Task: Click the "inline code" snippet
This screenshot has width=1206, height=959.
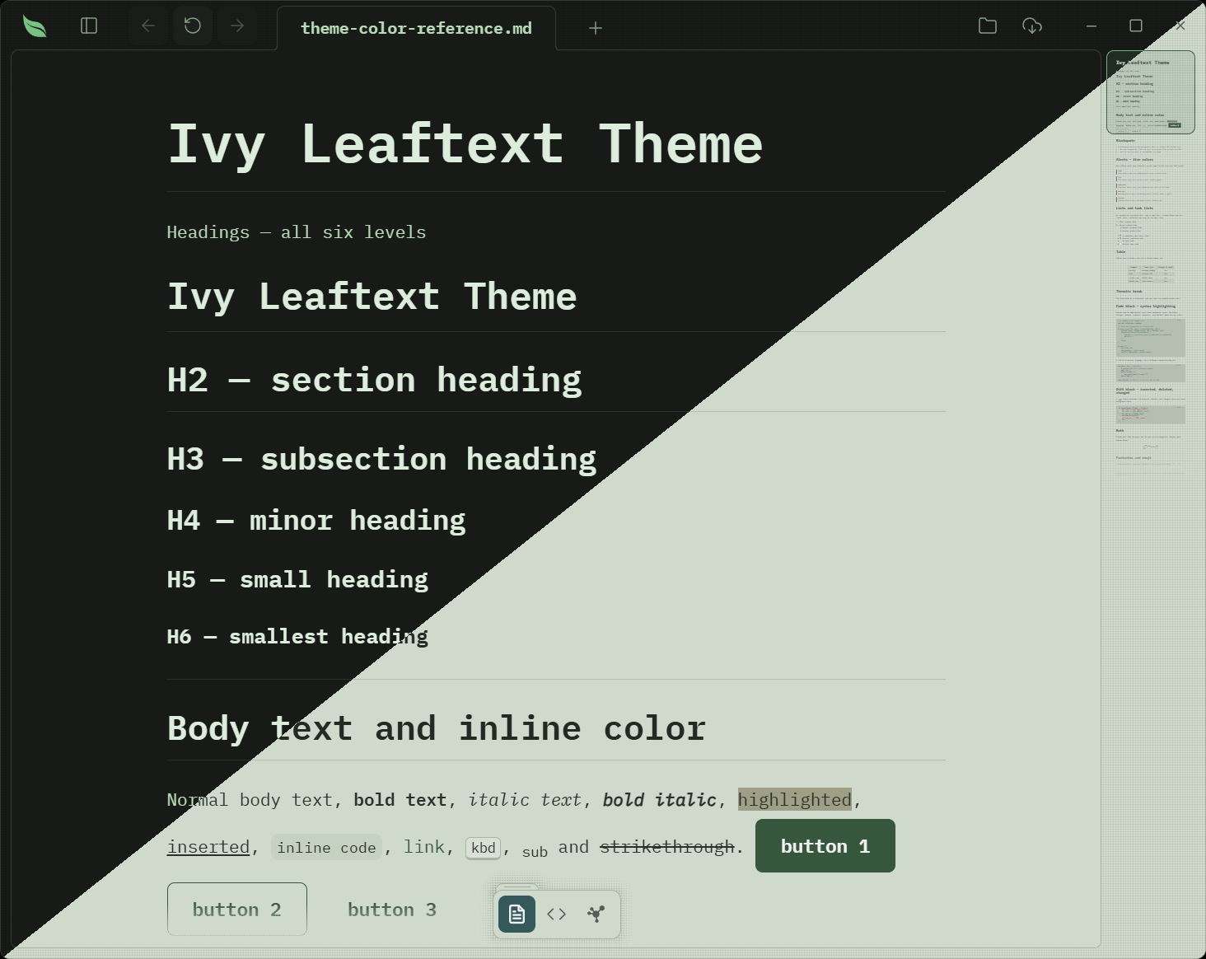Action: [326, 847]
